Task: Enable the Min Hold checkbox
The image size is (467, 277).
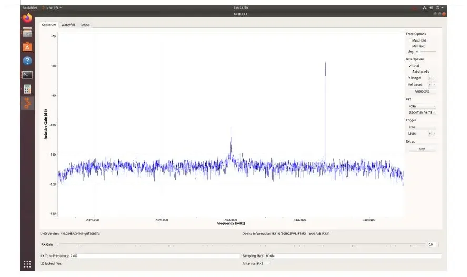Action: (x=410, y=46)
